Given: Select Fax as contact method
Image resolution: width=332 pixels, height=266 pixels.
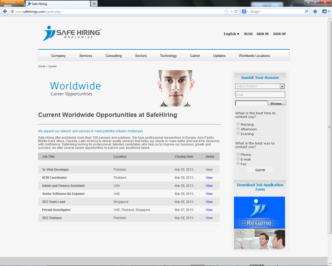Looking at the screenshot, I should 238,164.
